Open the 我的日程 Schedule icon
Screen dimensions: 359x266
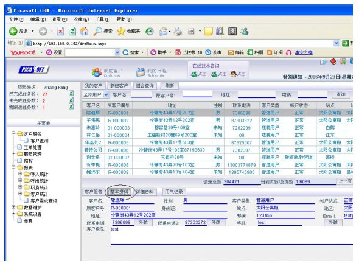pyautogui.click(x=141, y=72)
